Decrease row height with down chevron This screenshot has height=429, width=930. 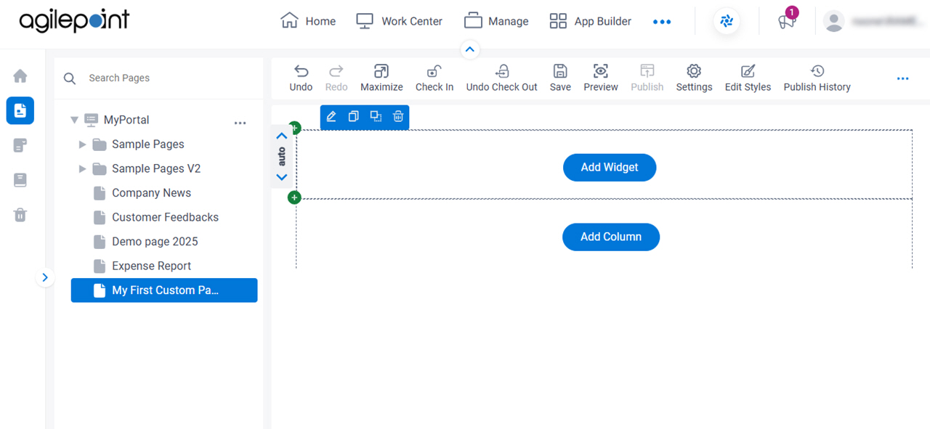(282, 177)
